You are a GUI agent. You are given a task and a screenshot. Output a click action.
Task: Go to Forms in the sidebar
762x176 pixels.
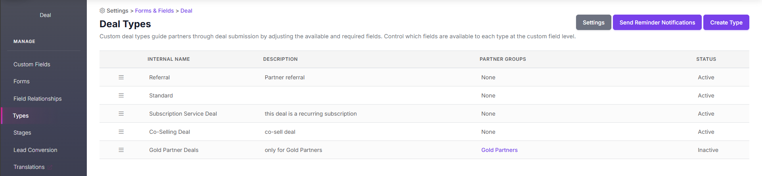[x=21, y=81]
